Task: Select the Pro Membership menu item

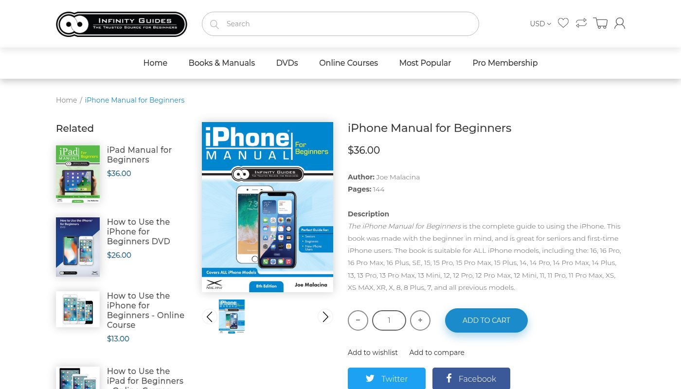Action: pyautogui.click(x=505, y=63)
